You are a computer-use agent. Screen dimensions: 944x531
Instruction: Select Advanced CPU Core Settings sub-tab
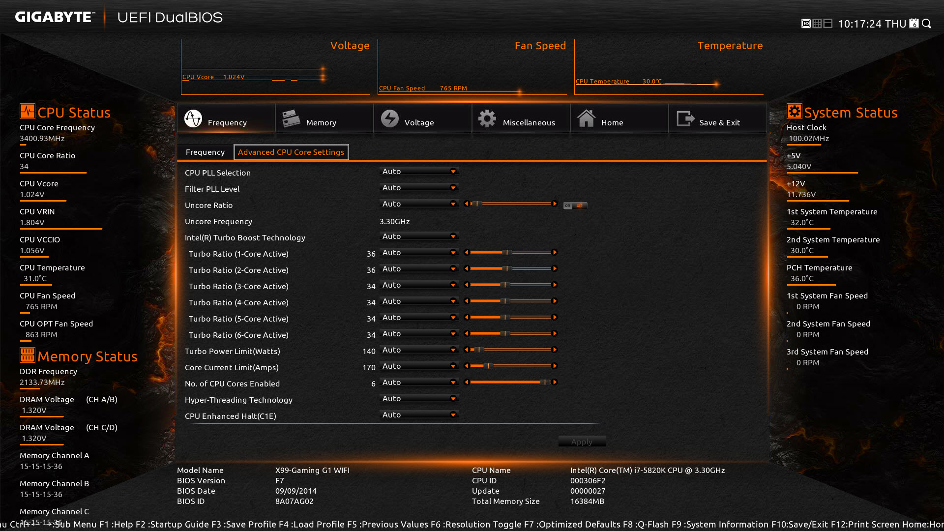(291, 152)
